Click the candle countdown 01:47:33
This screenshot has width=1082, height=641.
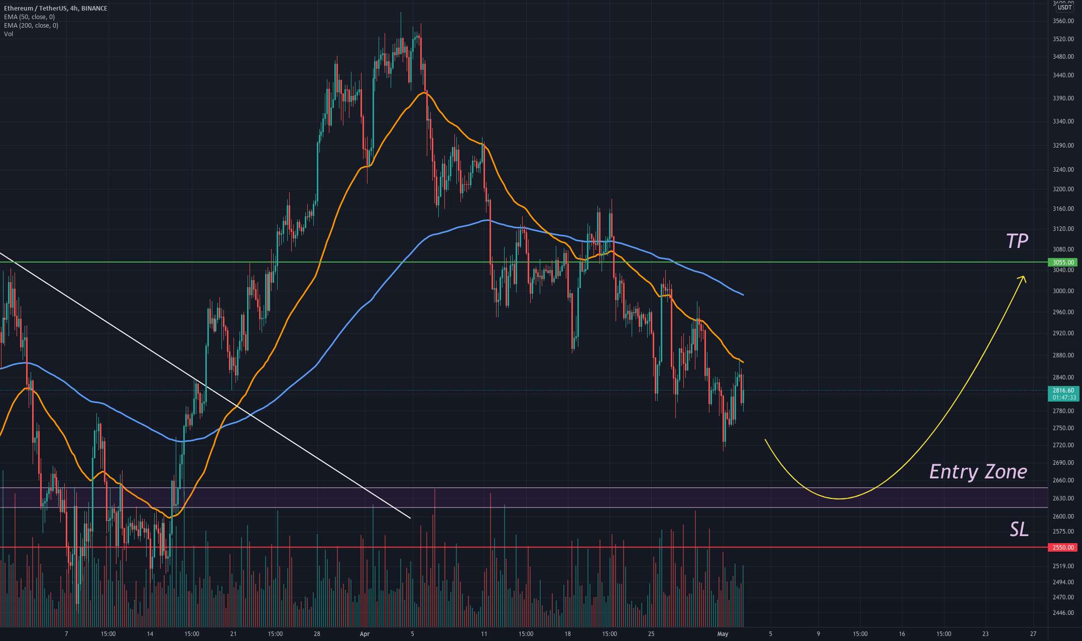click(x=1063, y=398)
